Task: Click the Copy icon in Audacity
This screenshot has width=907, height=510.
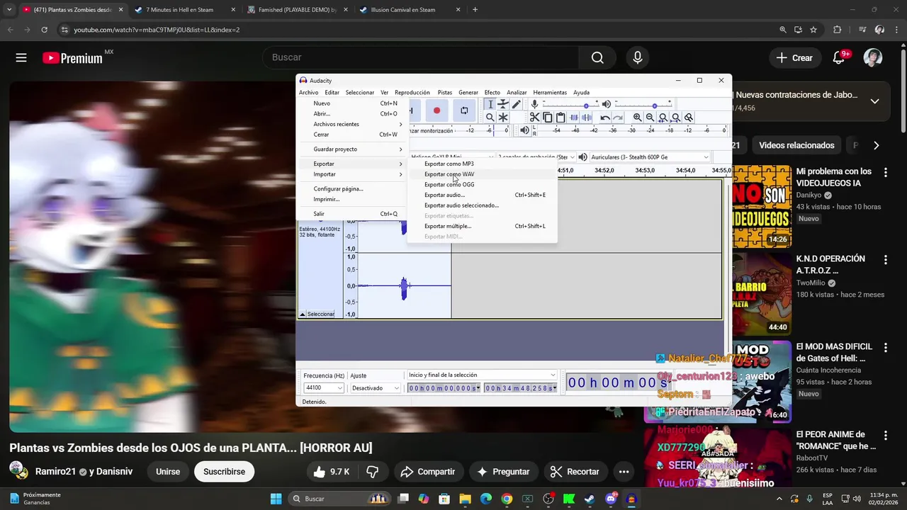Action: tap(548, 118)
